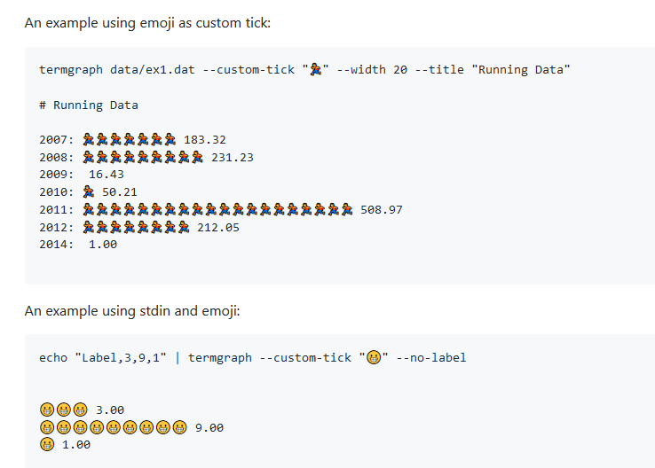Click the last runner emoji in 2011 row
Screen dimensions: 655x468
click(x=347, y=209)
